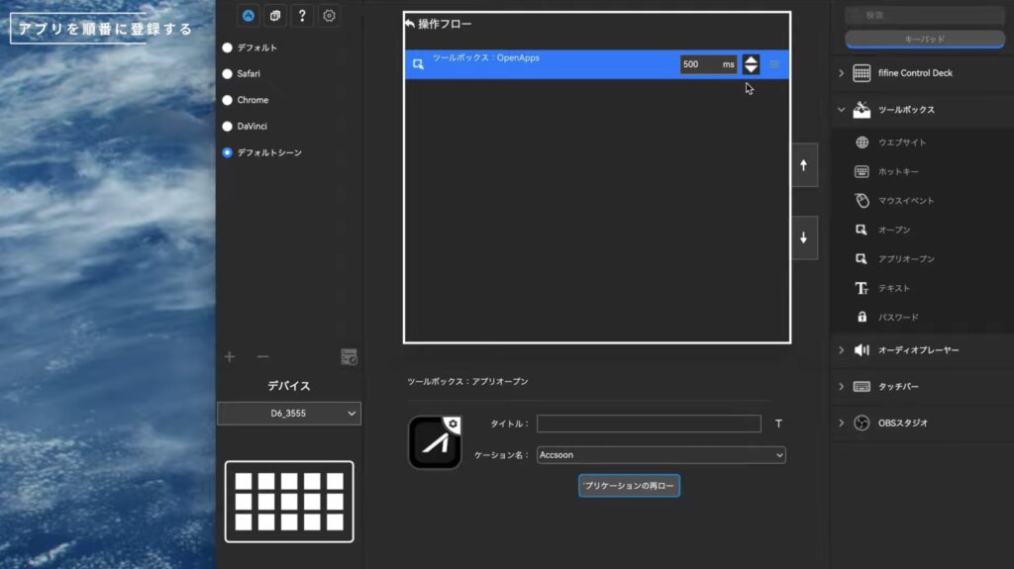The image size is (1014, 569).
Task: Open the settings gear in the top toolbar
Action: pos(330,16)
